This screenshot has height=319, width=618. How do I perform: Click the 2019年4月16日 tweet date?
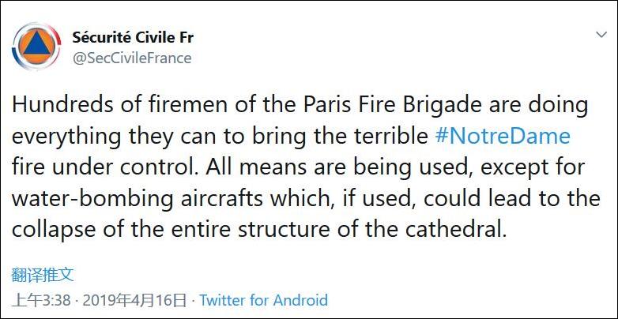136,300
